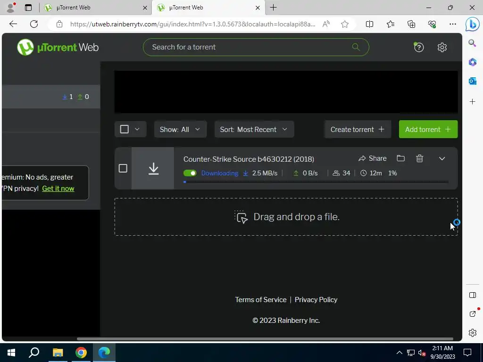
Task: Open Outlook icon in Edge sidebar
Action: [x=472, y=81]
